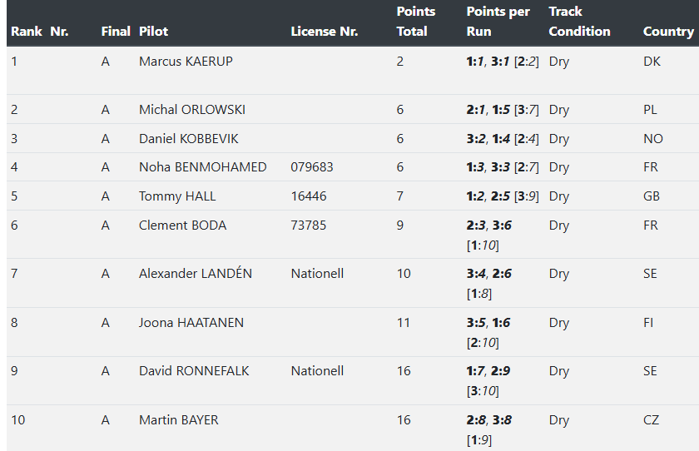The height and width of the screenshot is (451, 699).
Task: Click the License Nr. column header
Action: point(324,32)
